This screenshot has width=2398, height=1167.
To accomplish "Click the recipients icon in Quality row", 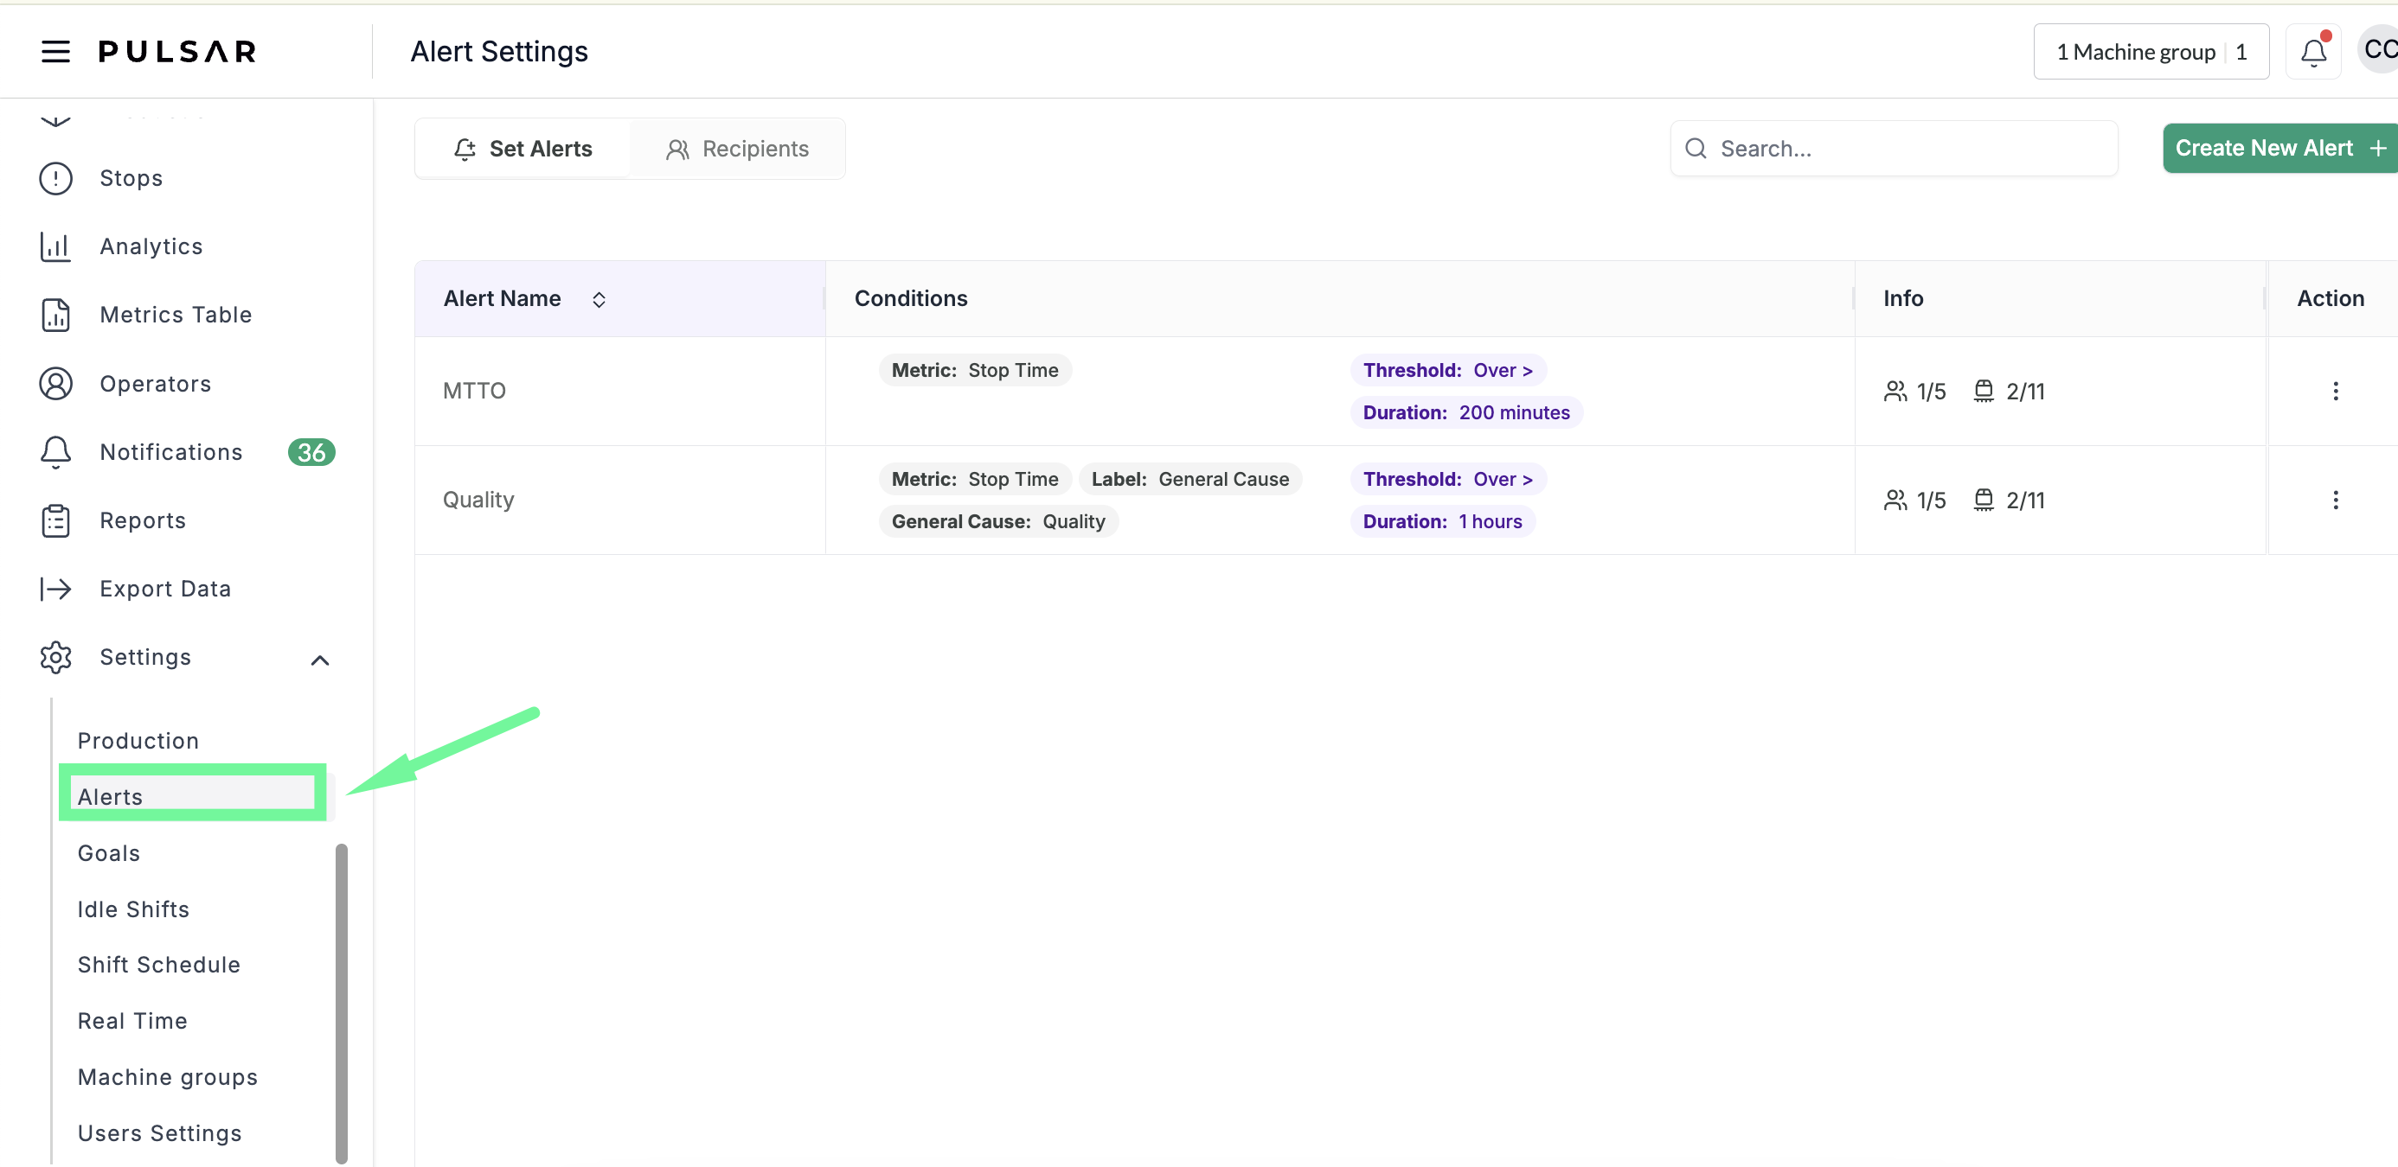I will coord(1895,500).
